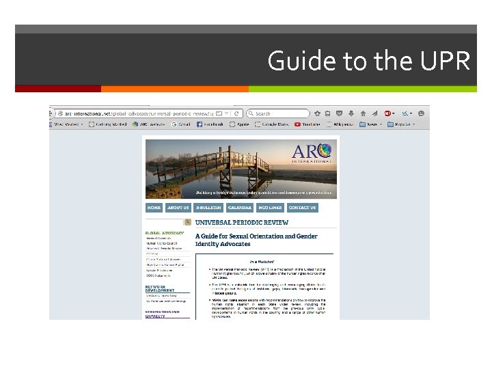Open the NGO LINKS menu tab
Screen dimensions: 492x369
pos(270,208)
